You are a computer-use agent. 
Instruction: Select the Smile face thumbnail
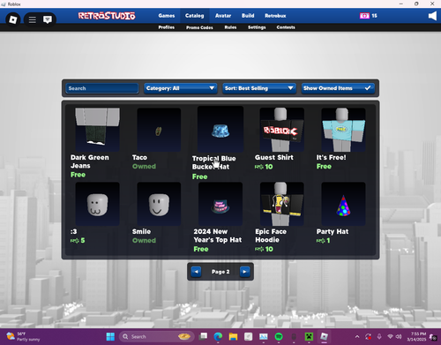click(159, 204)
